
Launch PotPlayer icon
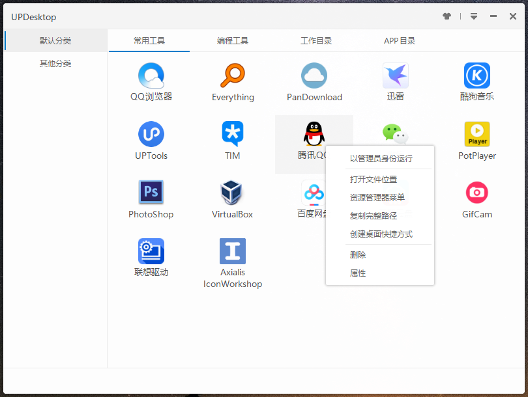point(477,134)
